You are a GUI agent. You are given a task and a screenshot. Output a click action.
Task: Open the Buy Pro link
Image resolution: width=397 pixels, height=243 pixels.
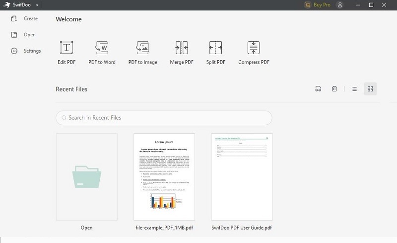(322, 5)
